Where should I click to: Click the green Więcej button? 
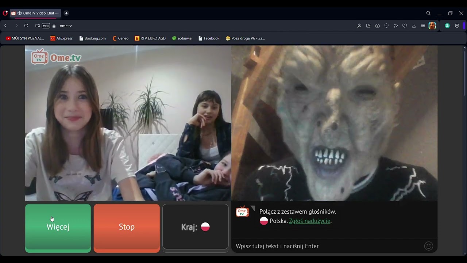[58, 228]
